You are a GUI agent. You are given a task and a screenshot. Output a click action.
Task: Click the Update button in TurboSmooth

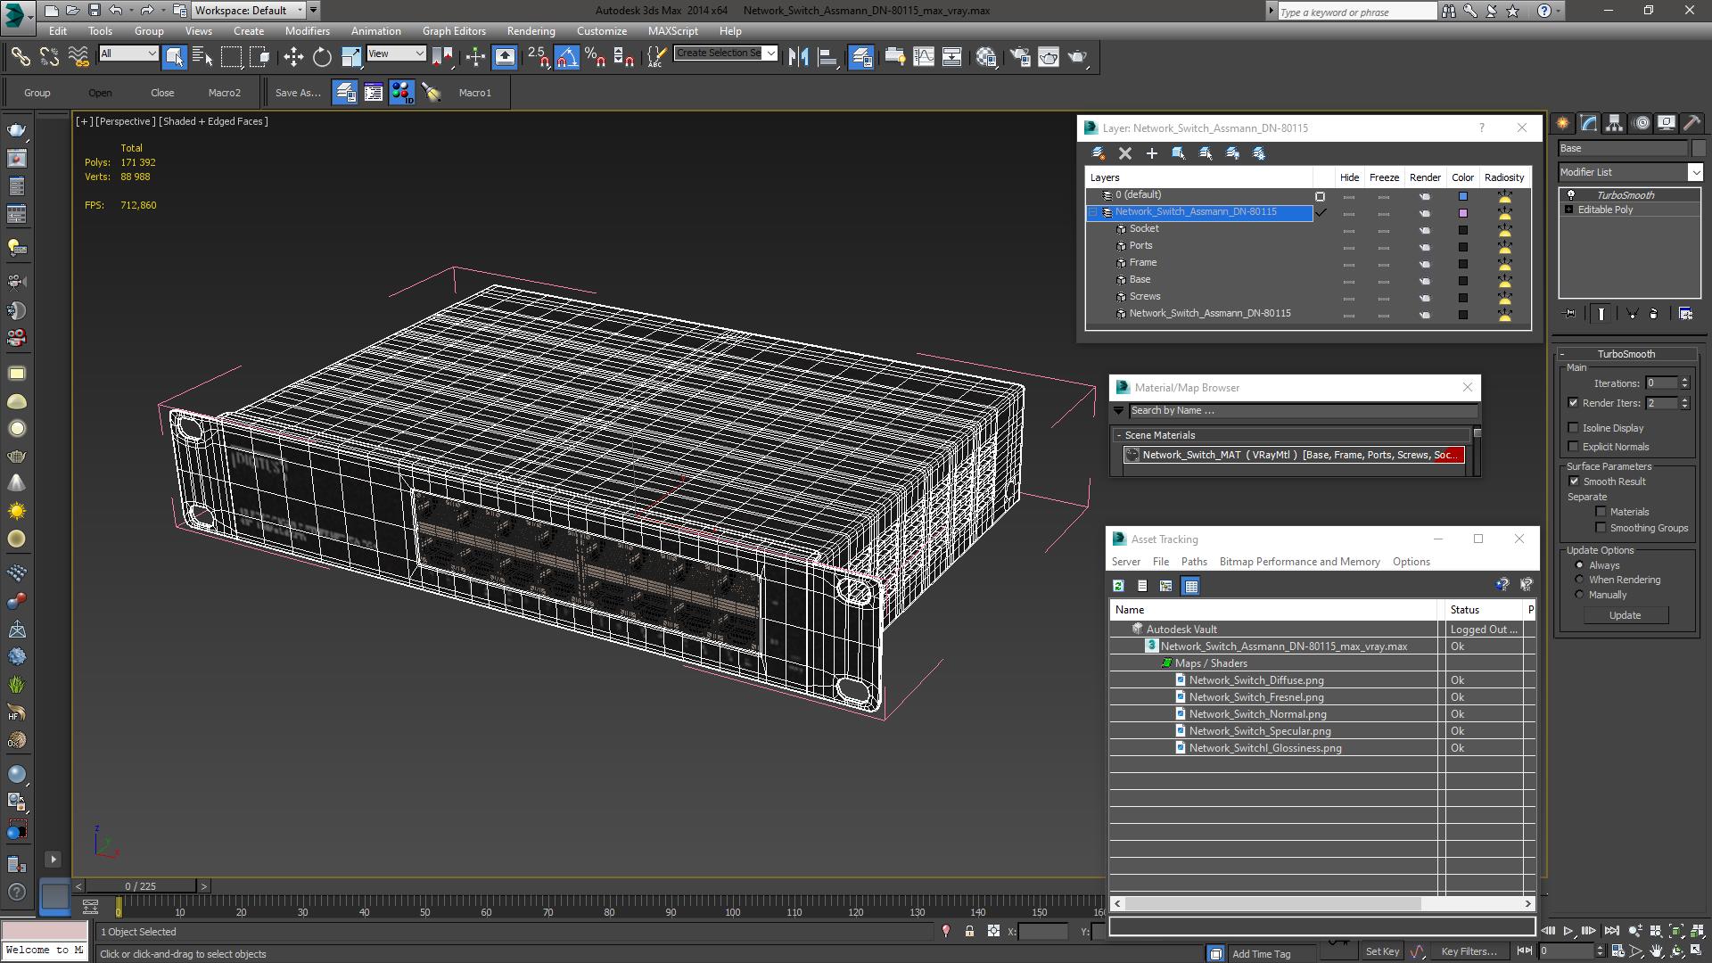1625,615
